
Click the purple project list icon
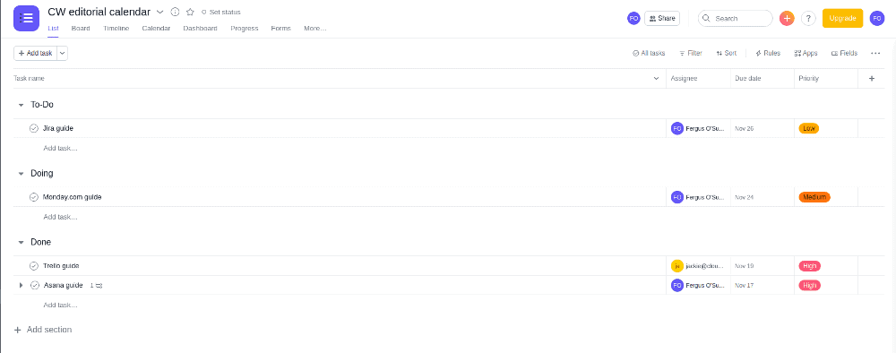pyautogui.click(x=26, y=18)
